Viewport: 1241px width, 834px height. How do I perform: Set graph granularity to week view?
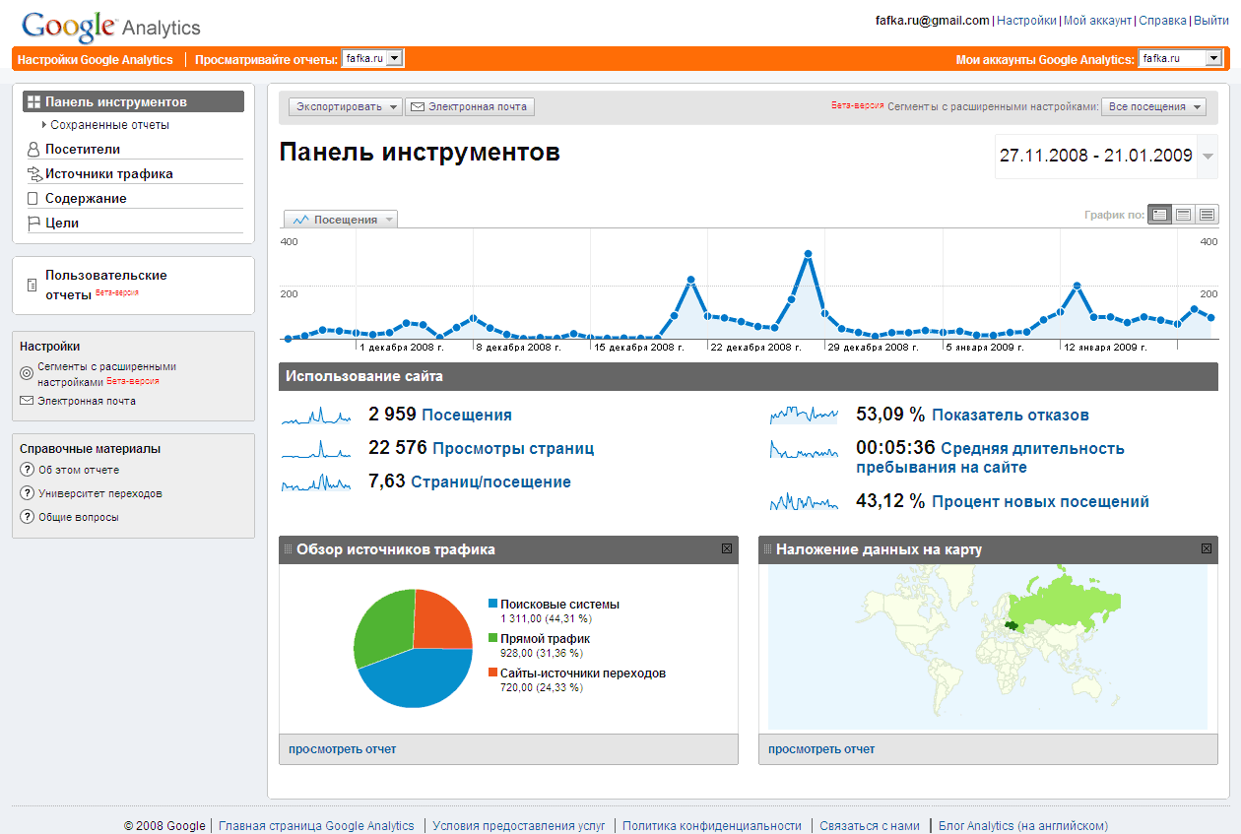pos(1184,214)
